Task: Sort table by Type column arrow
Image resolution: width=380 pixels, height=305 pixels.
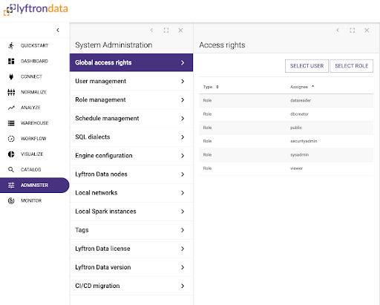Action: pos(217,87)
